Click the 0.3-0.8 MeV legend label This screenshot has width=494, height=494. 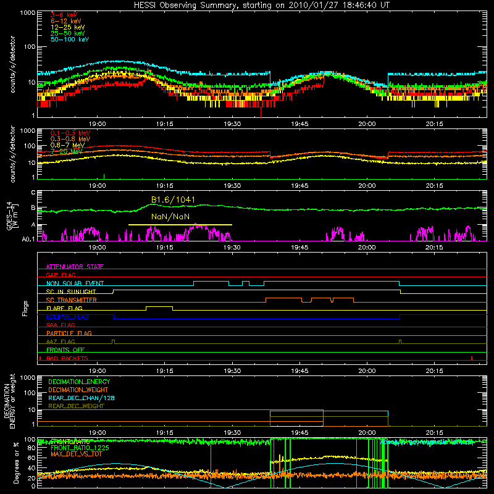pos(70,139)
